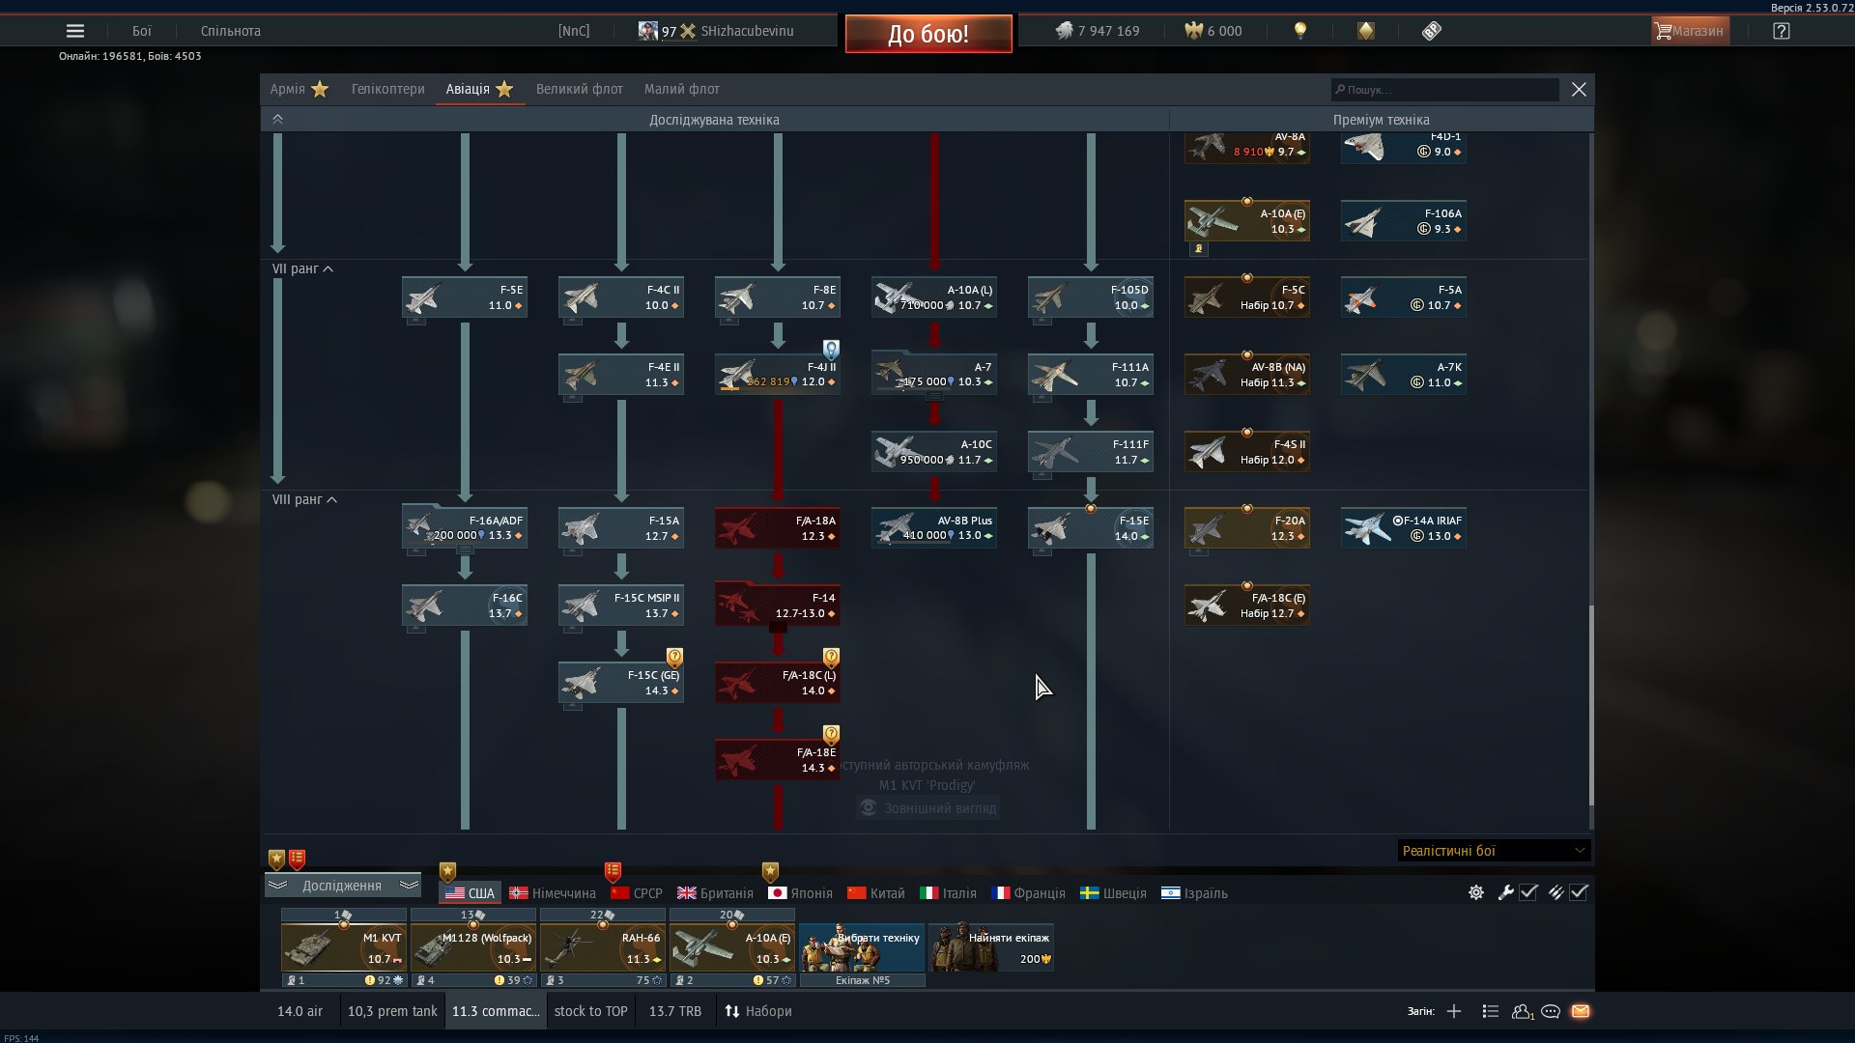Click the lightbulb hints icon in top bar
The image size is (1855, 1043).
pyautogui.click(x=1300, y=31)
